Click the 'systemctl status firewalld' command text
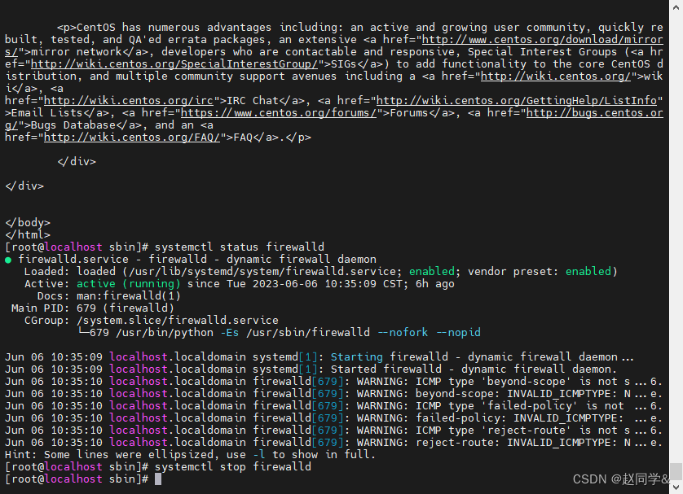Screen dimensions: 683x494 point(239,247)
